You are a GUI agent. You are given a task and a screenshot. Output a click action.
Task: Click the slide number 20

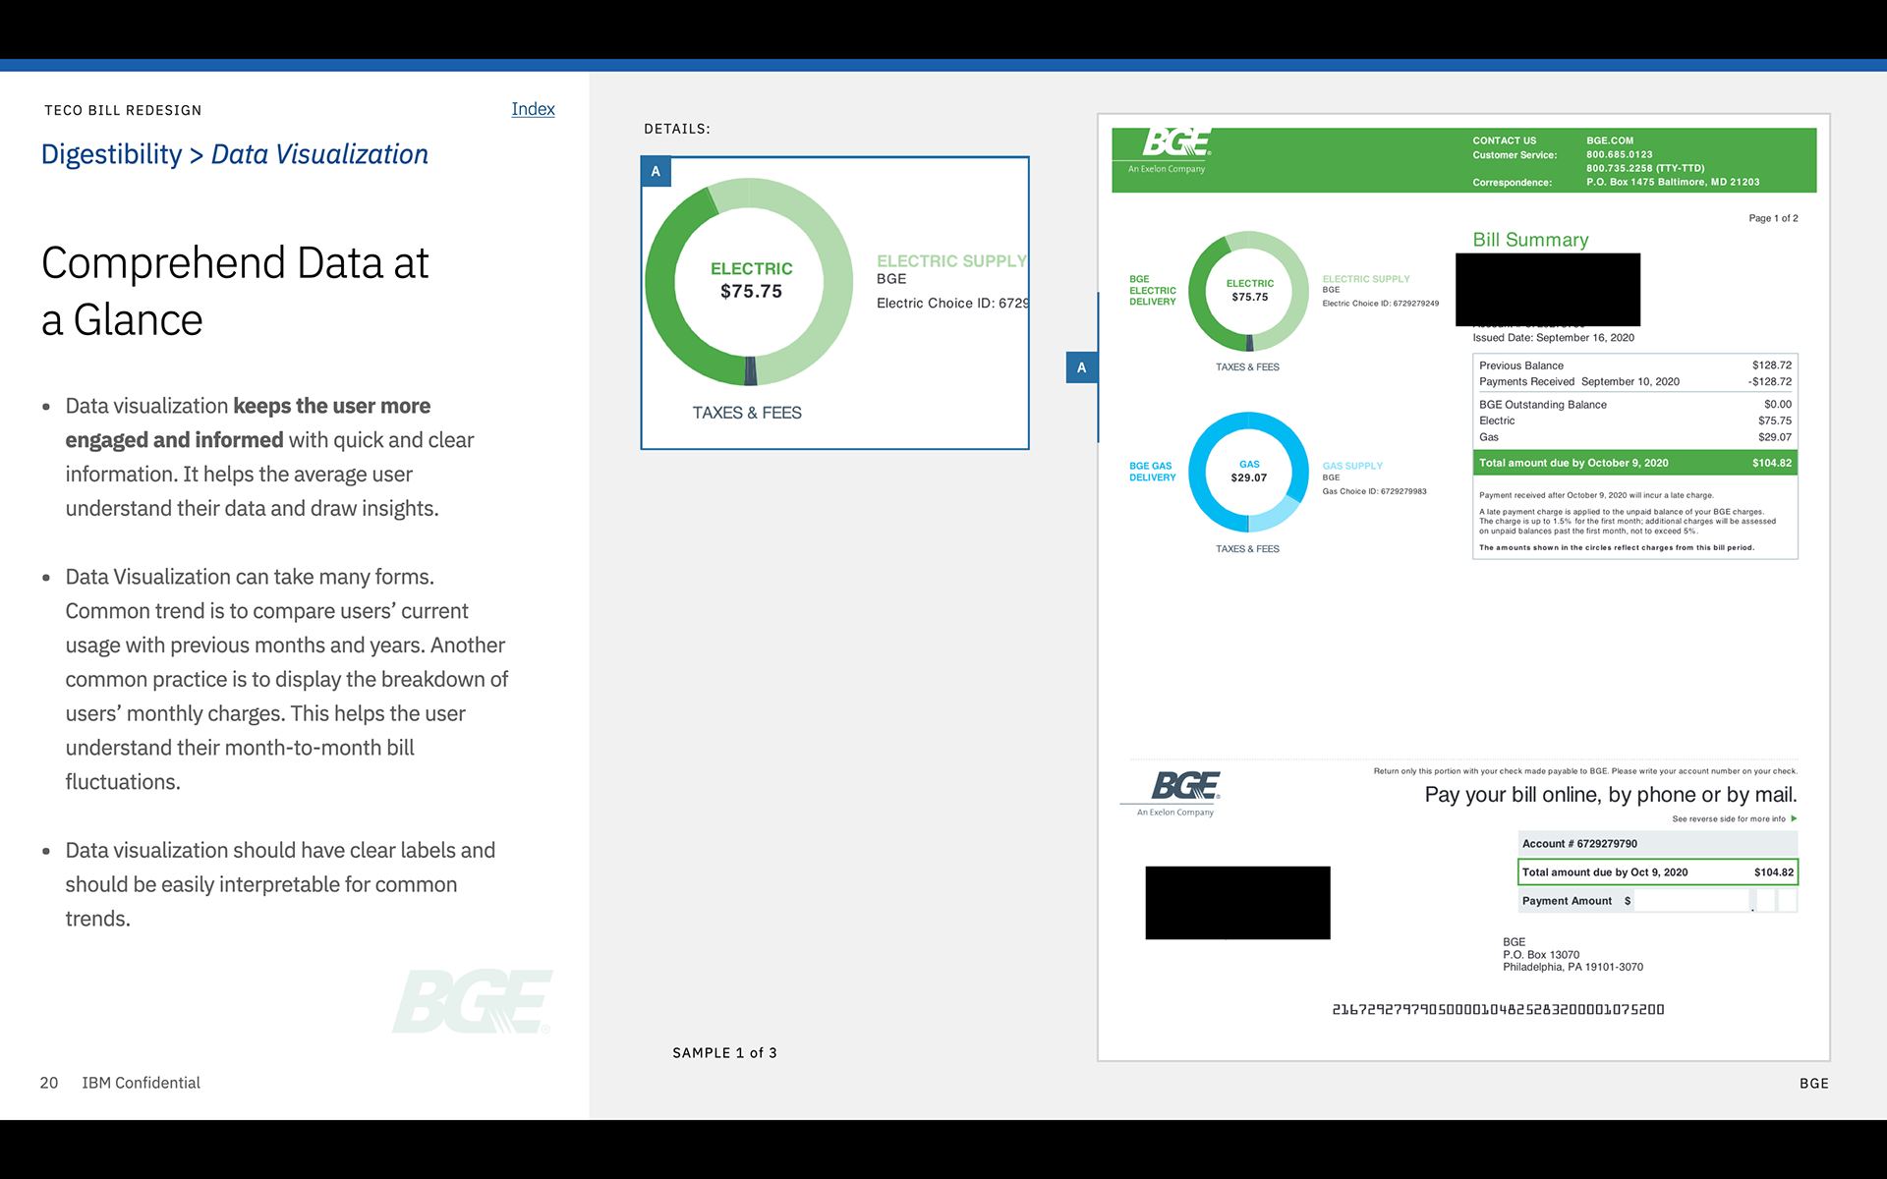(x=49, y=1083)
